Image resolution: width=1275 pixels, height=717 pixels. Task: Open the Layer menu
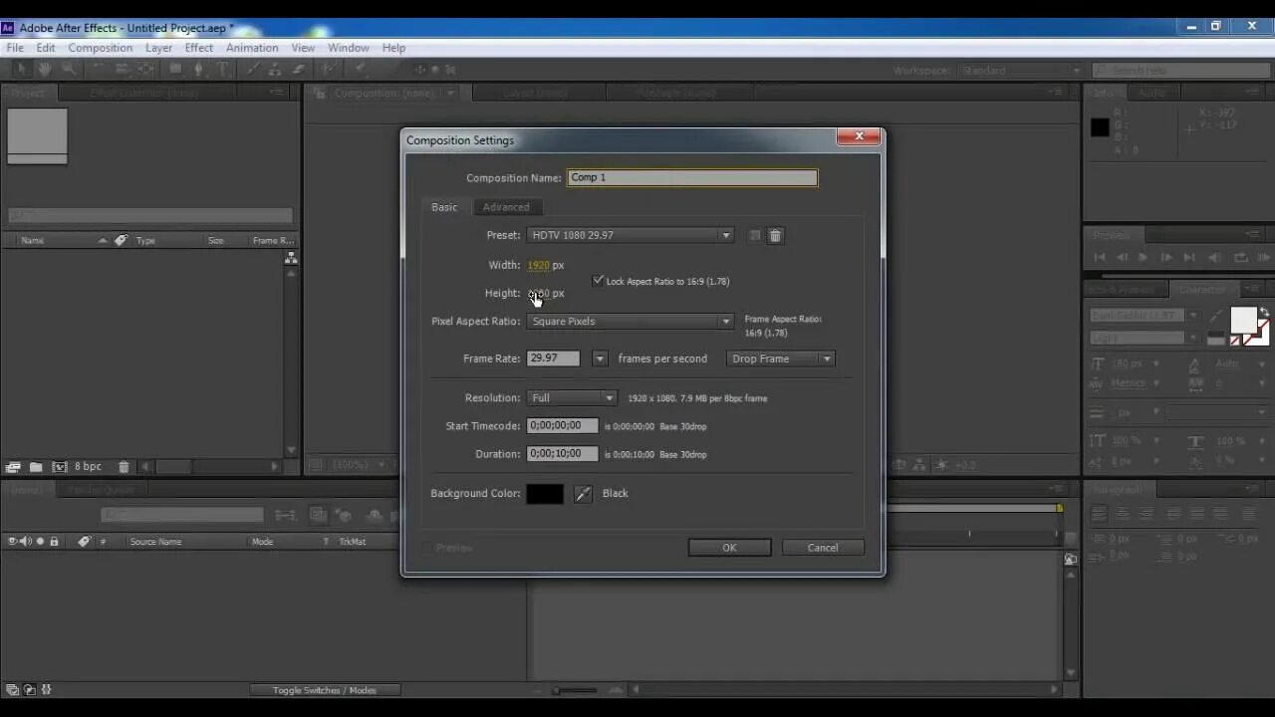click(x=158, y=48)
